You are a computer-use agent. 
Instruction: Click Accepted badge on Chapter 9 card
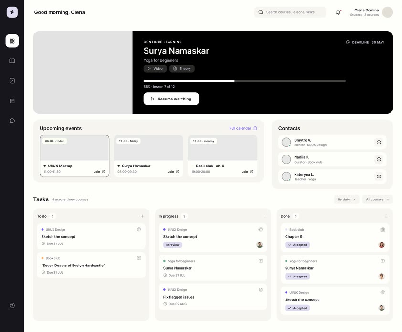pos(297,245)
